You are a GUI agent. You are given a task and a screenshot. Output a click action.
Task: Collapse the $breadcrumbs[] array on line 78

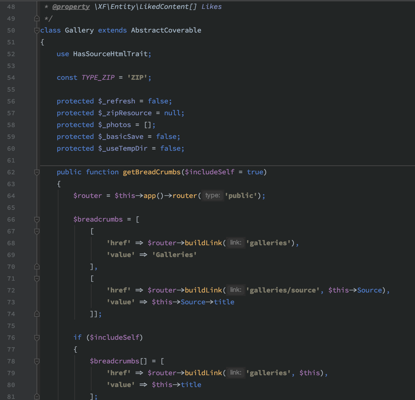[37, 361]
